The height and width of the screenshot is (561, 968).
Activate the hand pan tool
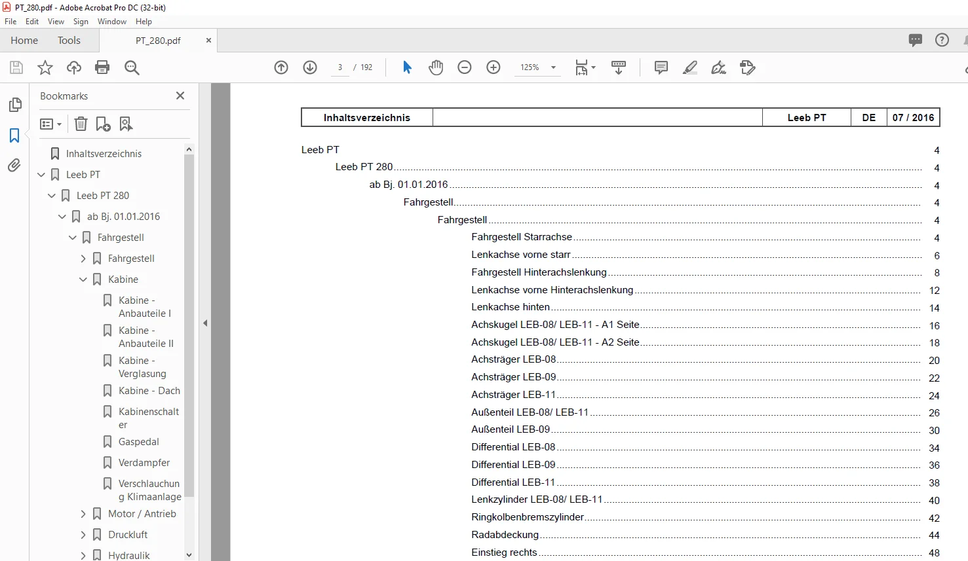[436, 67]
